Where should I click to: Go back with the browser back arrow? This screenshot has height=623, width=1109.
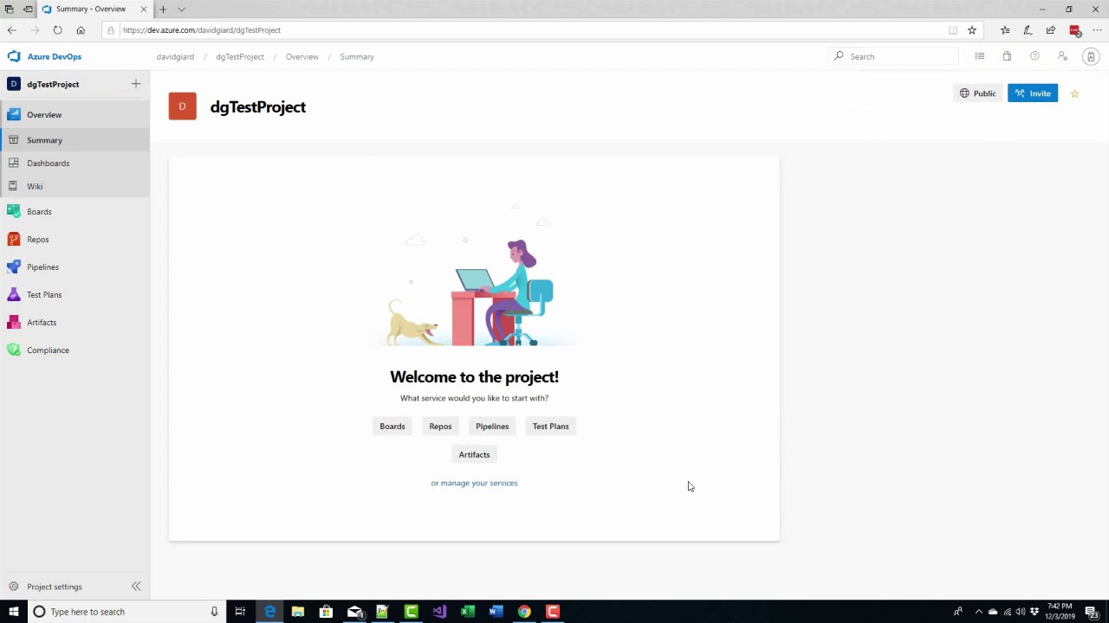pos(12,30)
